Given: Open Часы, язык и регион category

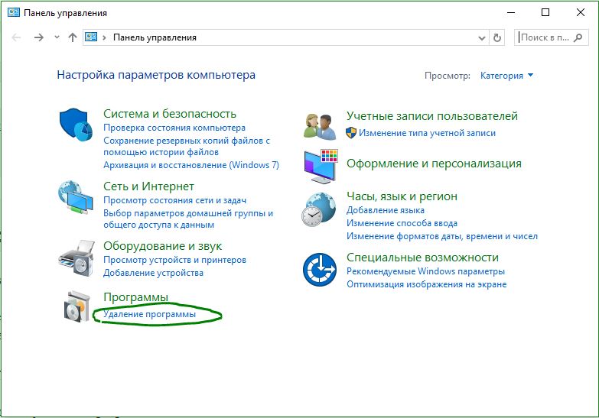Looking at the screenshot, I should tap(402, 196).
